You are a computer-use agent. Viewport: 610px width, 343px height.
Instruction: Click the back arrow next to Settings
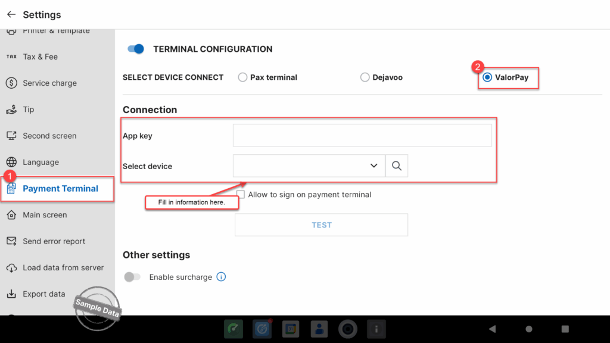coord(11,14)
